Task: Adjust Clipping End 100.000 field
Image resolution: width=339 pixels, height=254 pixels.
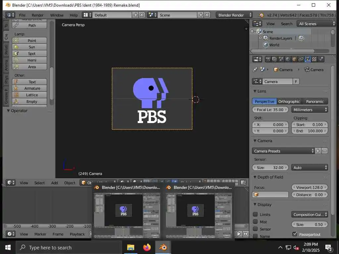Action: [310, 131]
